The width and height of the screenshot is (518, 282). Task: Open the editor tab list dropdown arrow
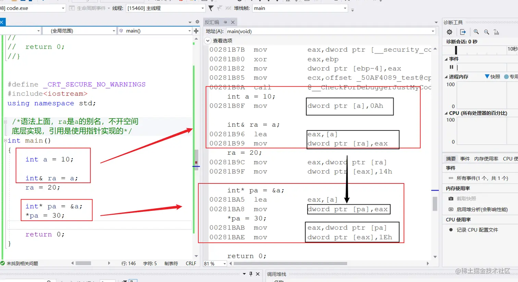[x=190, y=22]
